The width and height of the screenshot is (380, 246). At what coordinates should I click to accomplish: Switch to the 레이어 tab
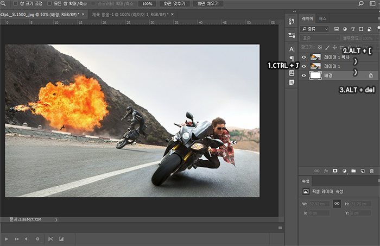click(x=308, y=18)
